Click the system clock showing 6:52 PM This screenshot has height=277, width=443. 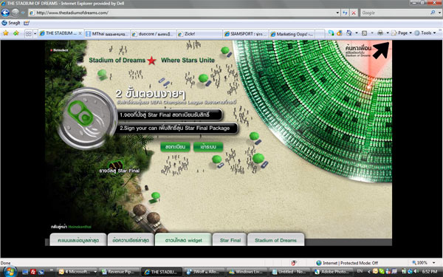pyautogui.click(x=429, y=271)
